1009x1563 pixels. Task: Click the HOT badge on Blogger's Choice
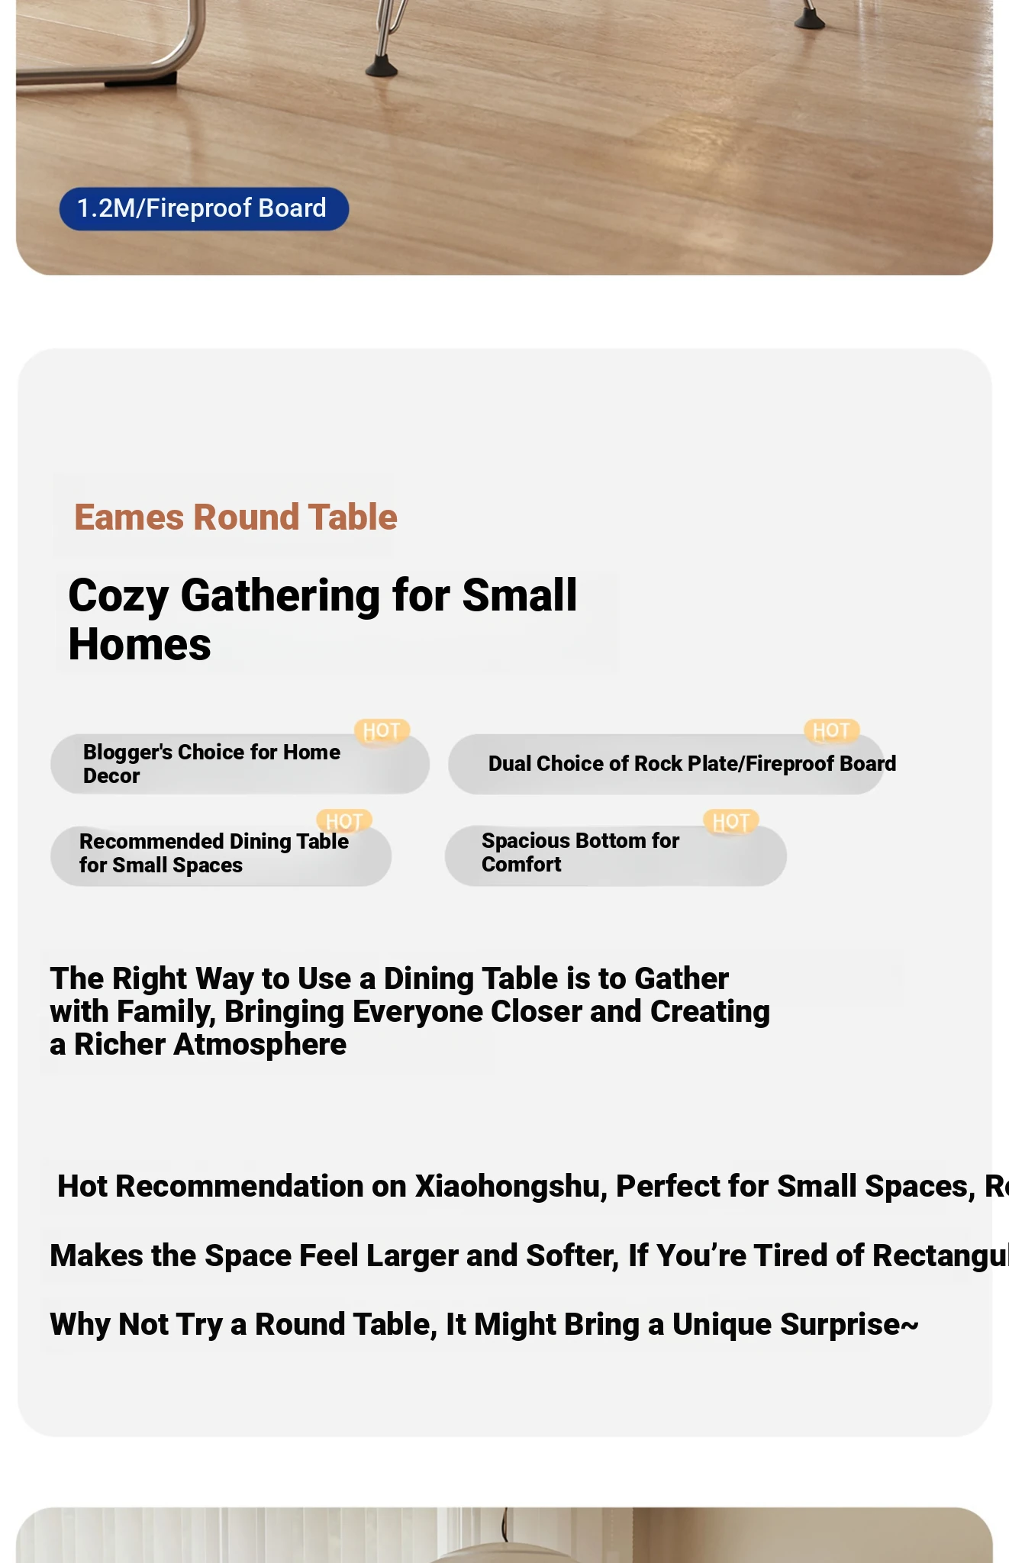click(x=382, y=730)
